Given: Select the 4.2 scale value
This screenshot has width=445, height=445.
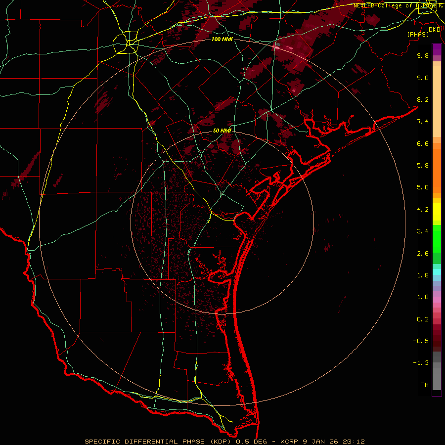Looking at the screenshot, I should [x=423, y=210].
